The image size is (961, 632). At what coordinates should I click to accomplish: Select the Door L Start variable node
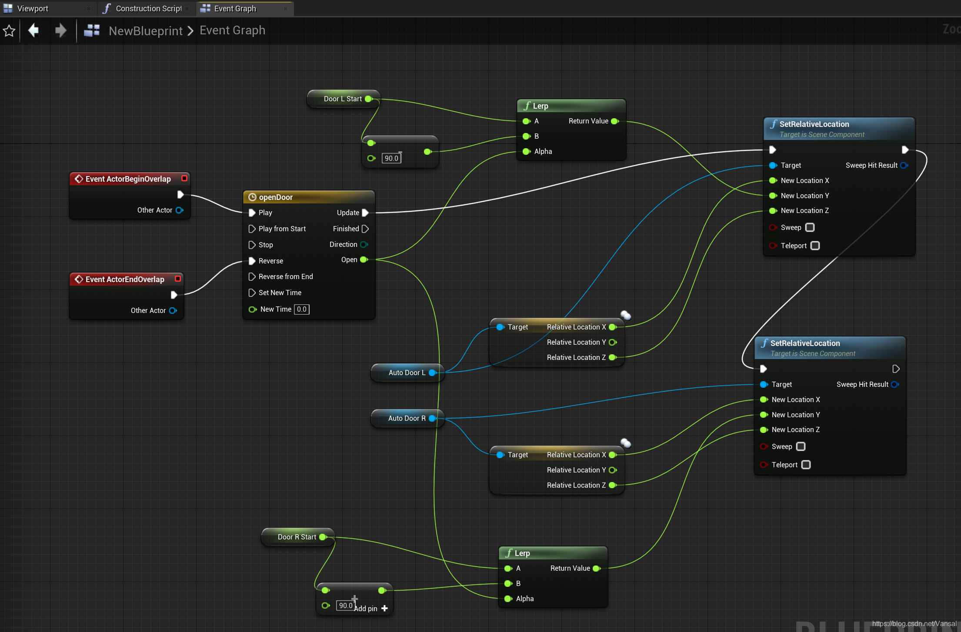343,99
